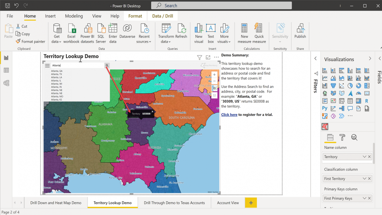The width and height of the screenshot is (382, 215).
Task: Collapse the Visualizations pane with chevron
Action: pos(370,59)
